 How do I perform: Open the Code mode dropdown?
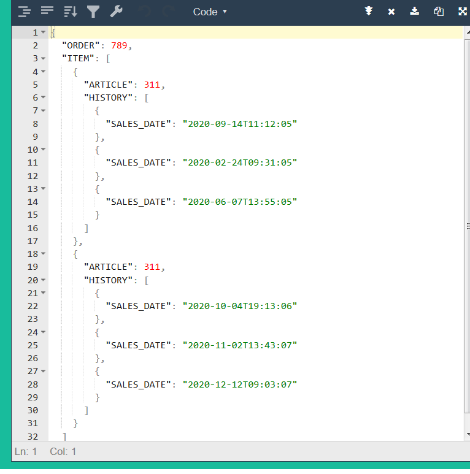pyautogui.click(x=210, y=12)
